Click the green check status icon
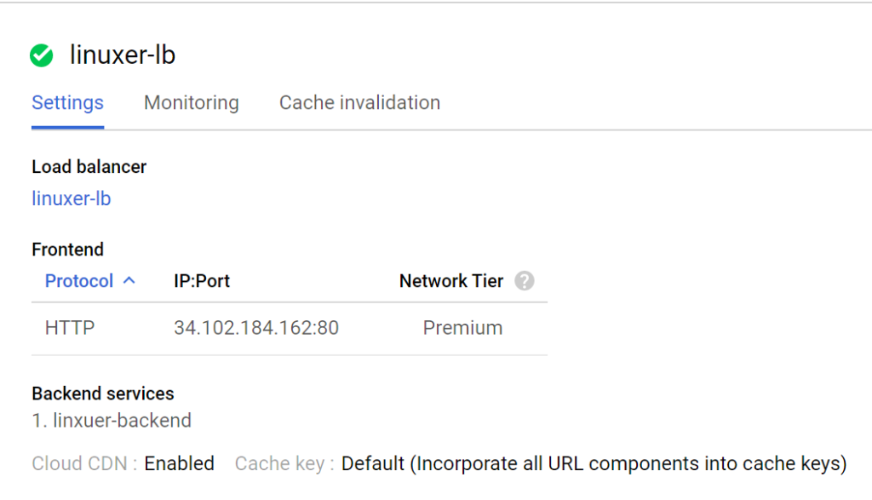Viewport: 872px width, 500px height. point(41,56)
